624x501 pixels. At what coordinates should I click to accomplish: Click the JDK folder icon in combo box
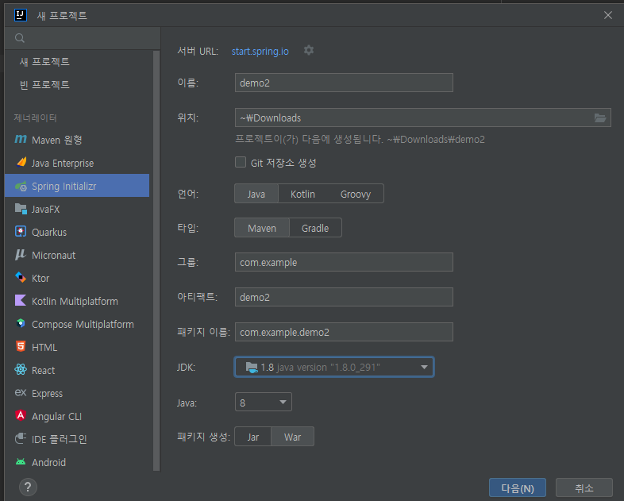tap(252, 367)
